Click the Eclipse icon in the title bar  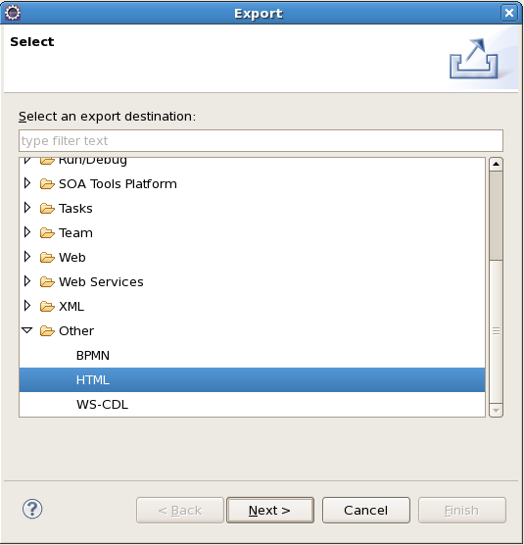pyautogui.click(x=13, y=13)
